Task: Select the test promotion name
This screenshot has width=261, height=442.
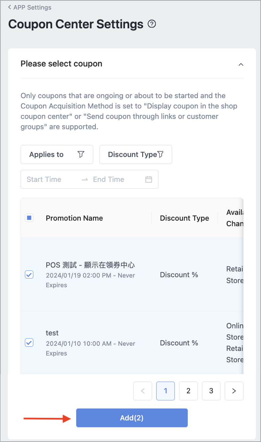Action: (52, 333)
